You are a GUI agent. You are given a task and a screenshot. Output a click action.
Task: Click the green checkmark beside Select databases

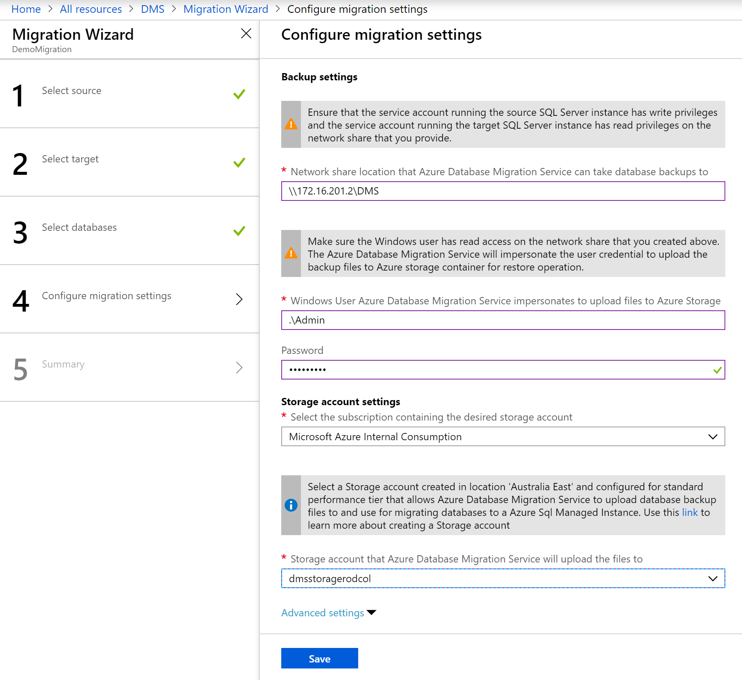coord(239,231)
